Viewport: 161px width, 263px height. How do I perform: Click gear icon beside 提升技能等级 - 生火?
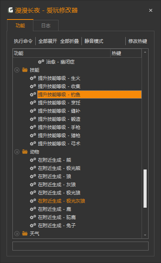tap(33, 78)
